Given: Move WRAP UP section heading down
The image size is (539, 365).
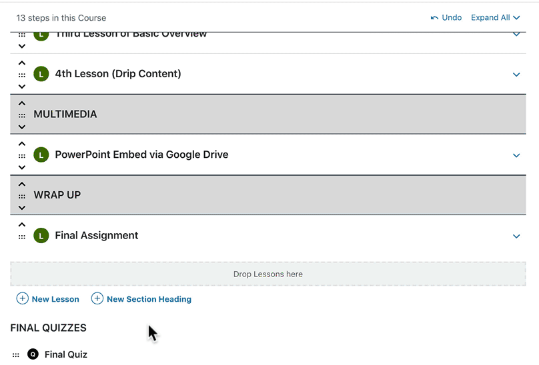Looking at the screenshot, I should pos(22,207).
